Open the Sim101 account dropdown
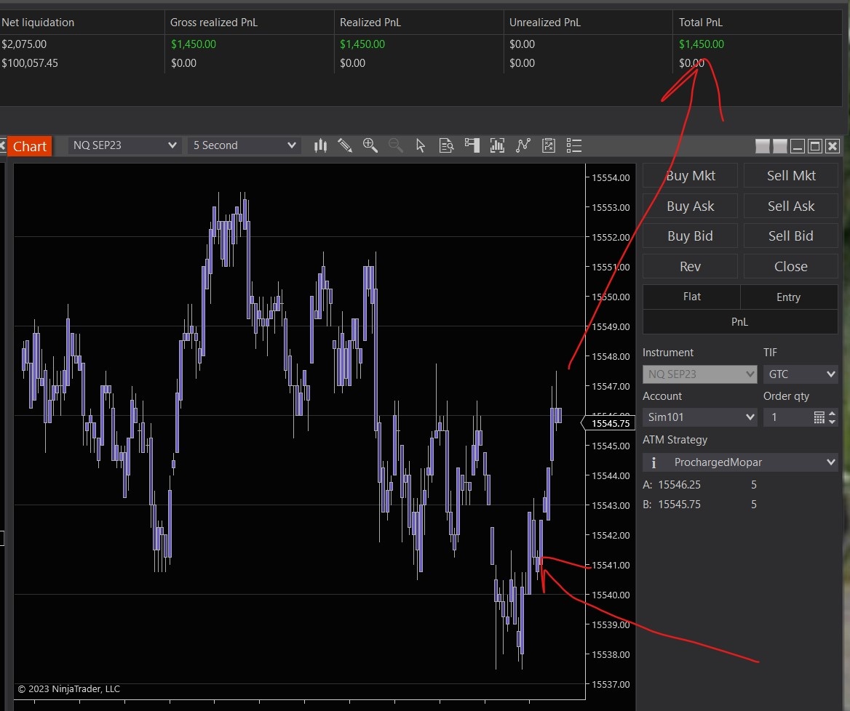 [700, 417]
